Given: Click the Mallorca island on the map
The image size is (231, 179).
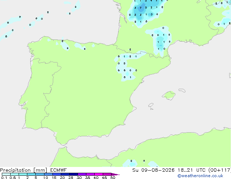Looking at the screenshot, I should (169, 96).
